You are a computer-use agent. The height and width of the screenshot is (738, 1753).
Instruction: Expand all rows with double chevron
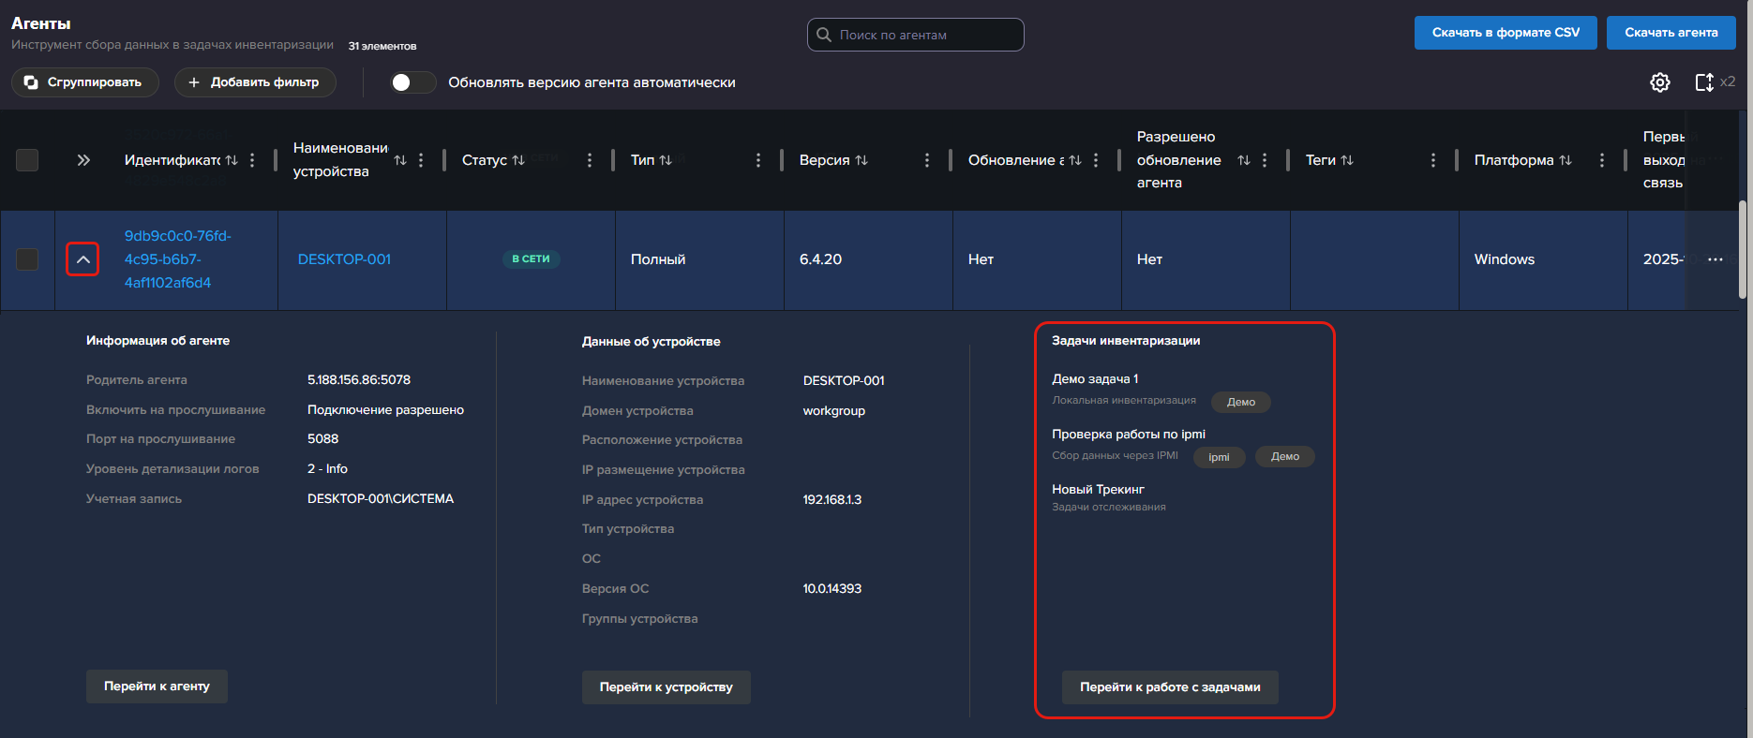pos(83,160)
